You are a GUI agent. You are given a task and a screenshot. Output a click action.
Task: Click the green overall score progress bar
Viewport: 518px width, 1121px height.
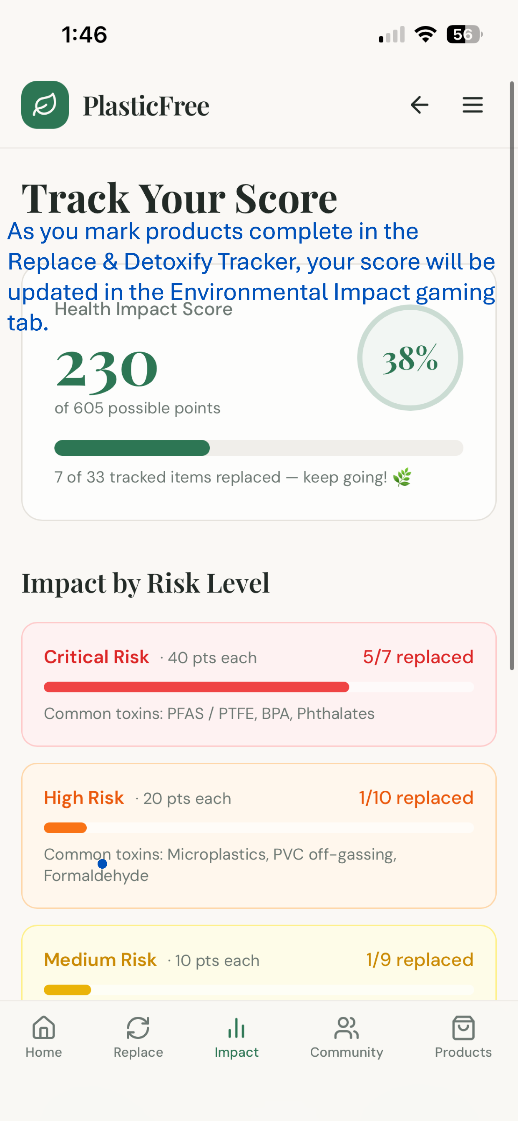pyautogui.click(x=259, y=448)
